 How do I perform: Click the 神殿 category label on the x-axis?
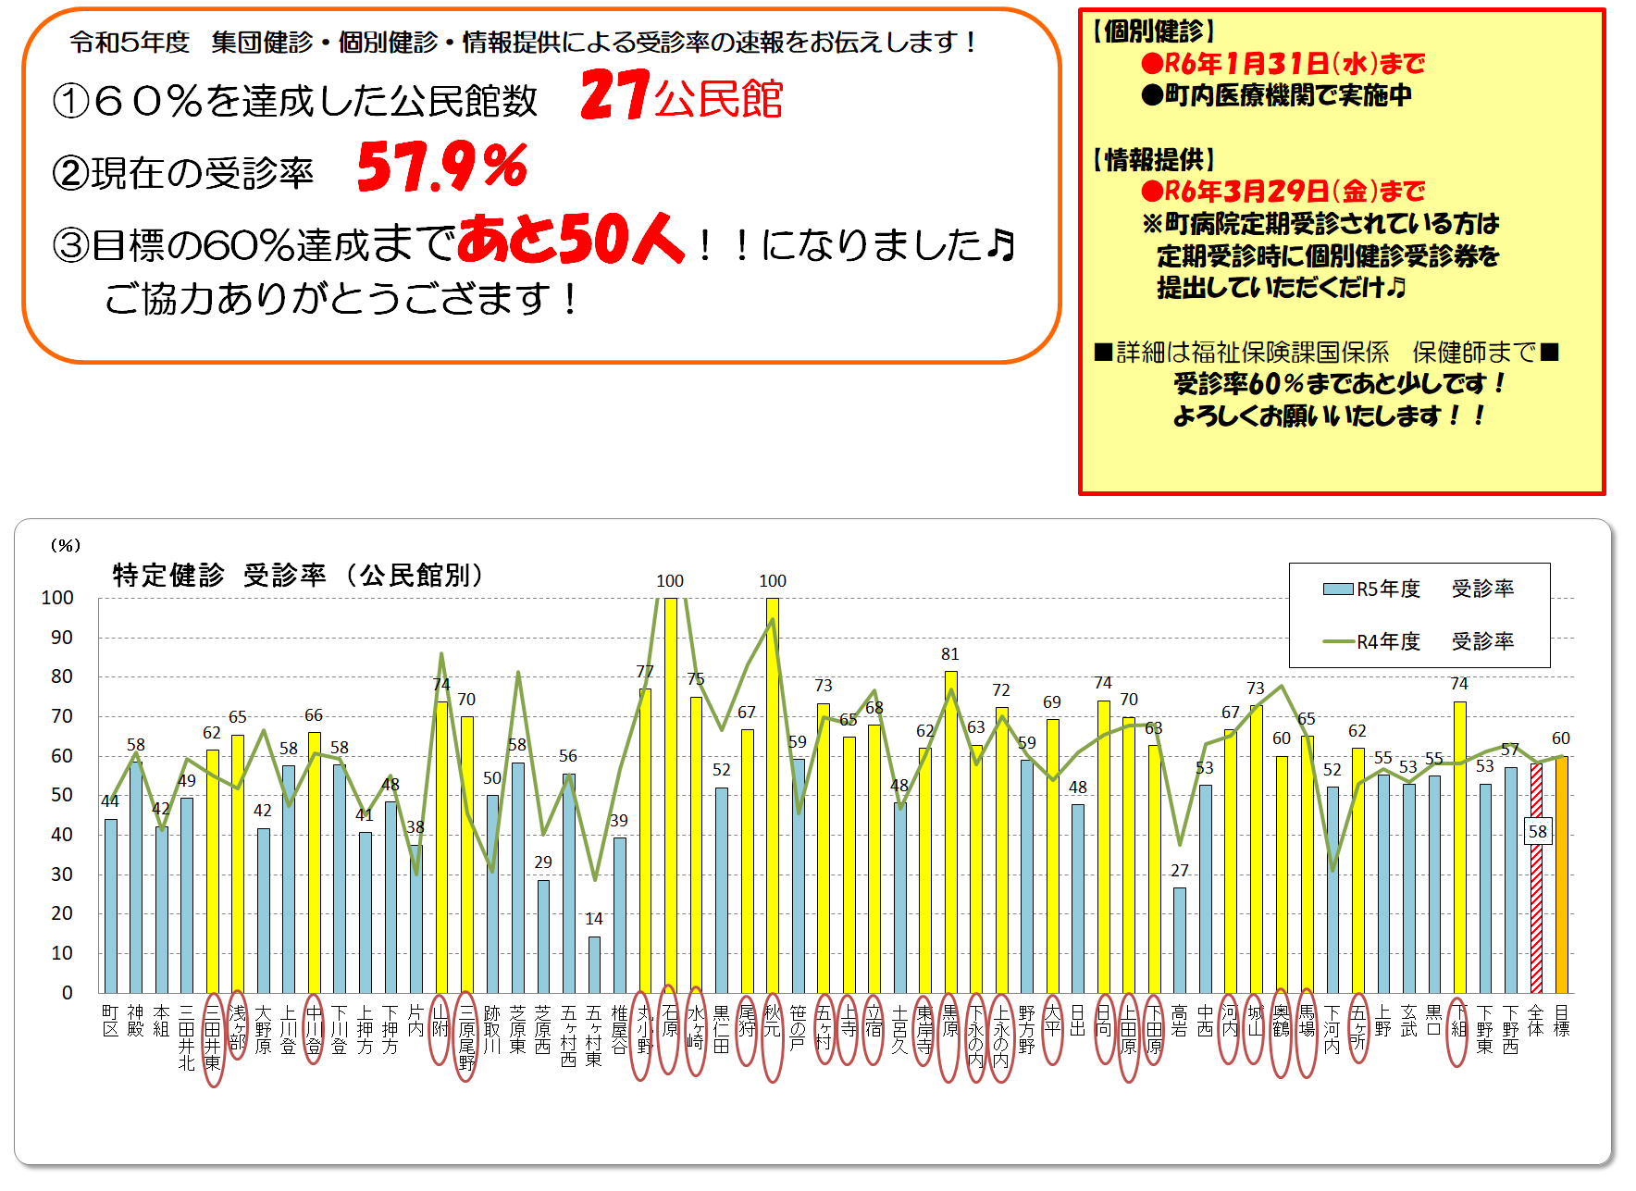tap(136, 1021)
